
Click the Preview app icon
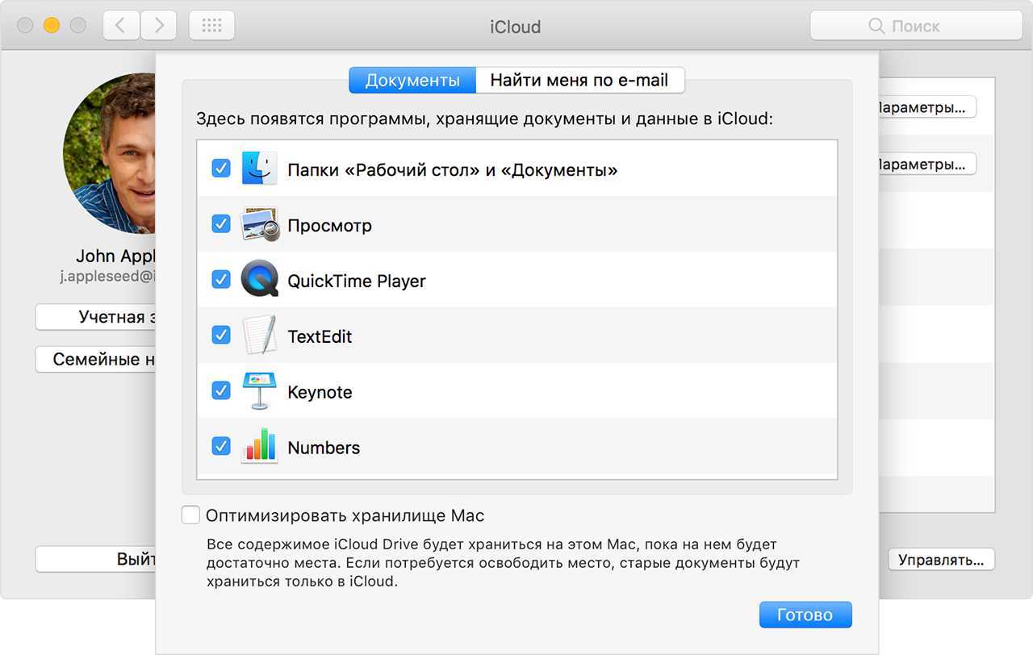coord(259,224)
